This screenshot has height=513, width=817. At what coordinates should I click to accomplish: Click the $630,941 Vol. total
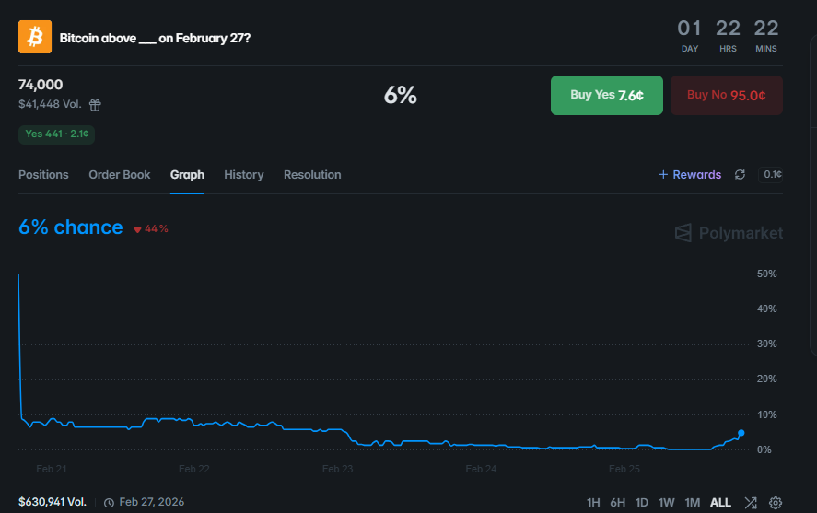(53, 502)
